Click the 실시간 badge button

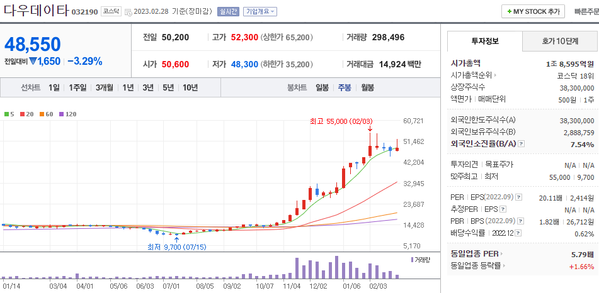coord(228,11)
